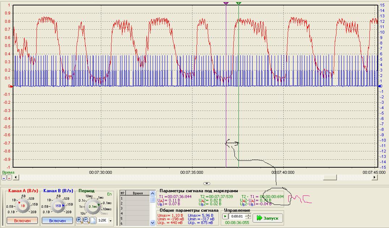Toggle the green En label in Период
389x228 pixels.
pyautogui.click(x=109, y=194)
